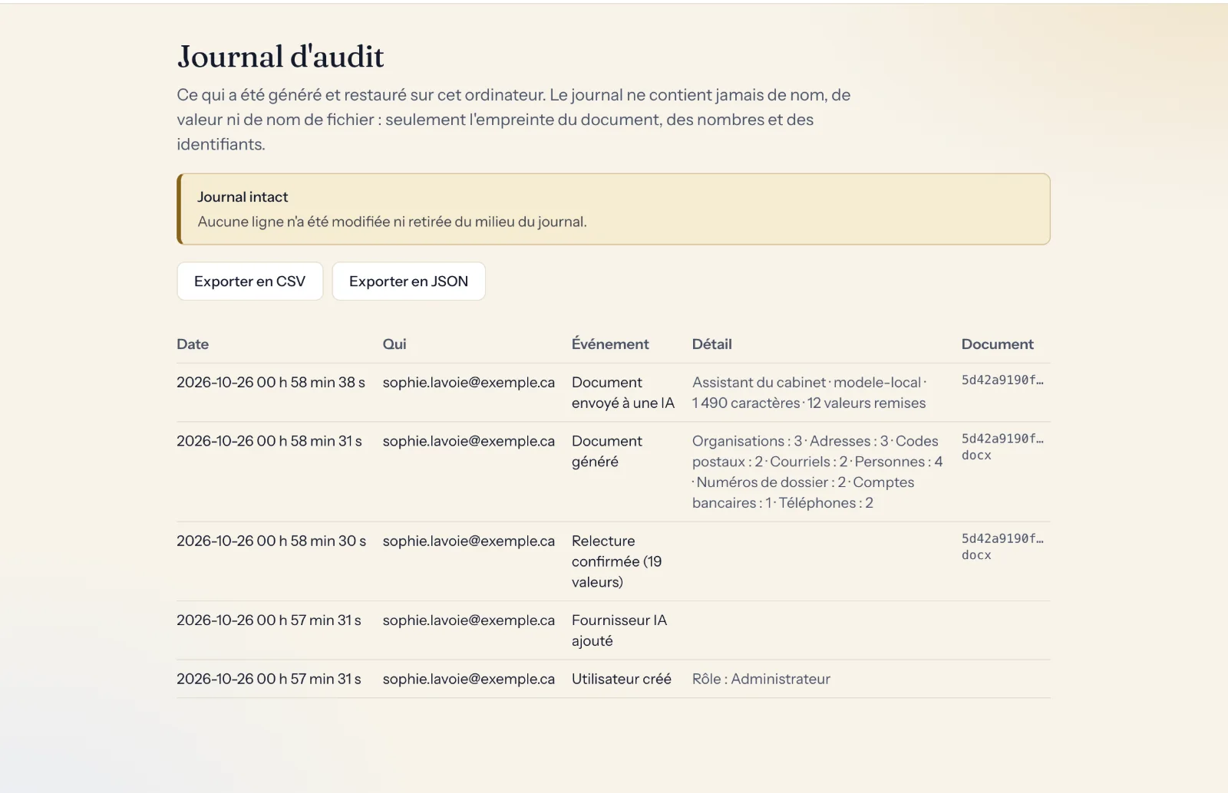The height and width of the screenshot is (793, 1228).
Task: Click the Aucune ligne n'a été modifiée message
Action: pyautogui.click(x=392, y=222)
